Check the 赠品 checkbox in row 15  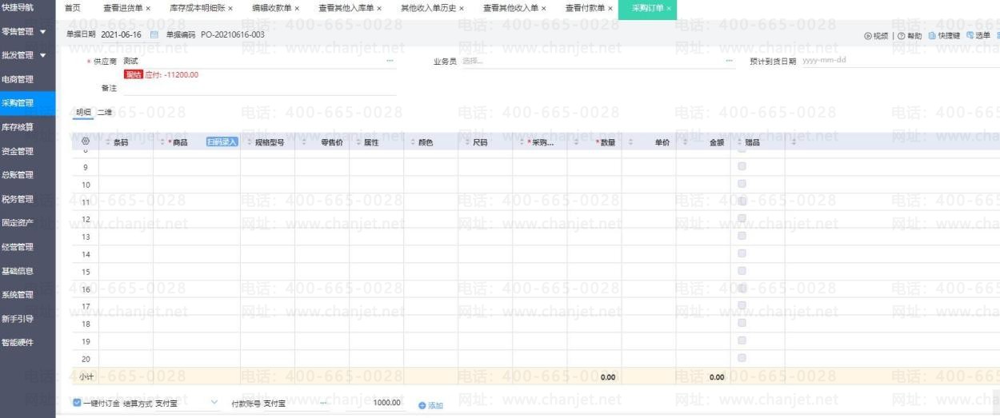click(x=742, y=271)
